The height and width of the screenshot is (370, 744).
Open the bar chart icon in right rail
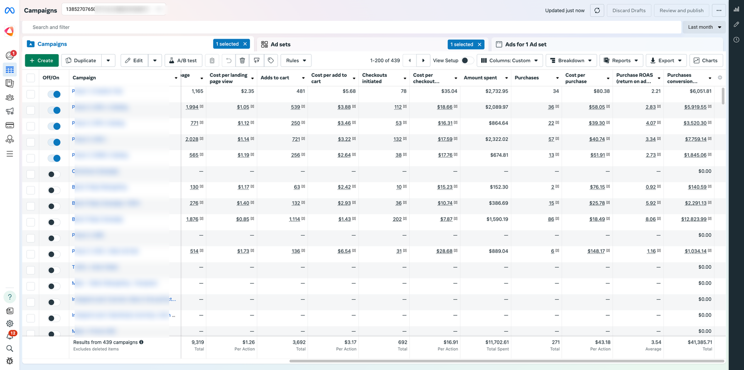click(x=737, y=9)
